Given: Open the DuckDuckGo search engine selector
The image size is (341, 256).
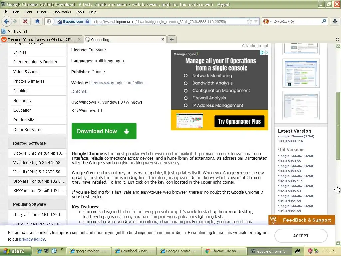Looking at the screenshot, I should coord(267,21).
